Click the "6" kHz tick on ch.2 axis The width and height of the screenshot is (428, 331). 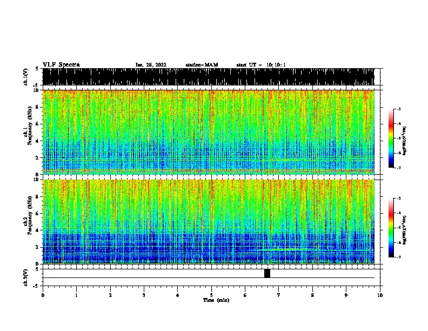[37, 213]
